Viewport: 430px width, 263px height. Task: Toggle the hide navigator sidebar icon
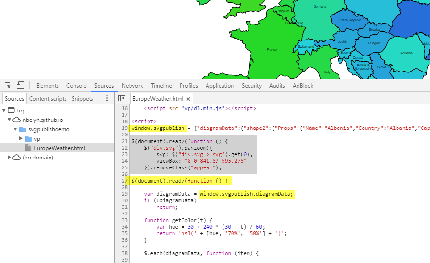point(122,98)
